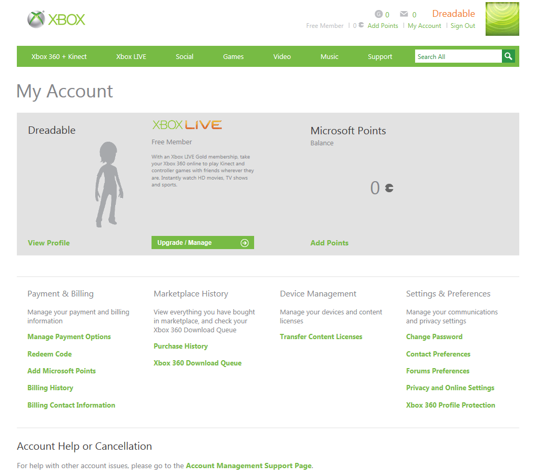Open View Profile link
This screenshot has height=475, width=544.
[x=49, y=243]
